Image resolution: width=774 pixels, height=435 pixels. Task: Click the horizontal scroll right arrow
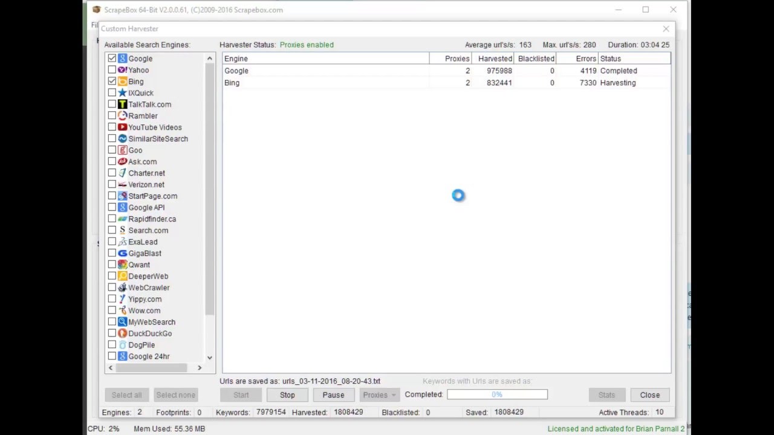[x=200, y=367]
